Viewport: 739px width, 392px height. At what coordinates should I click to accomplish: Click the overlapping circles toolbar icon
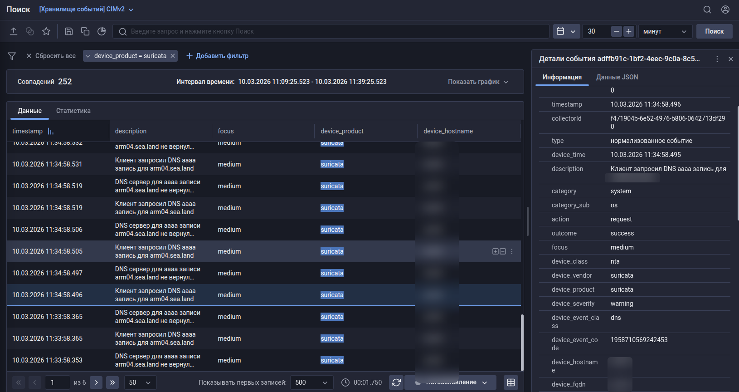[x=30, y=31]
